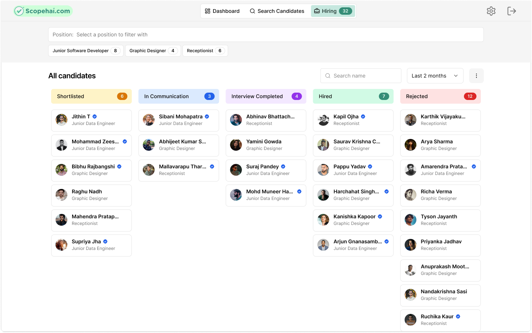
Task: Open the three-dot more options menu
Action: click(476, 76)
